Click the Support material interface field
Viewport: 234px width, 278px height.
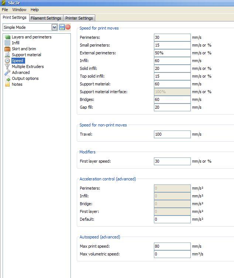172,92
